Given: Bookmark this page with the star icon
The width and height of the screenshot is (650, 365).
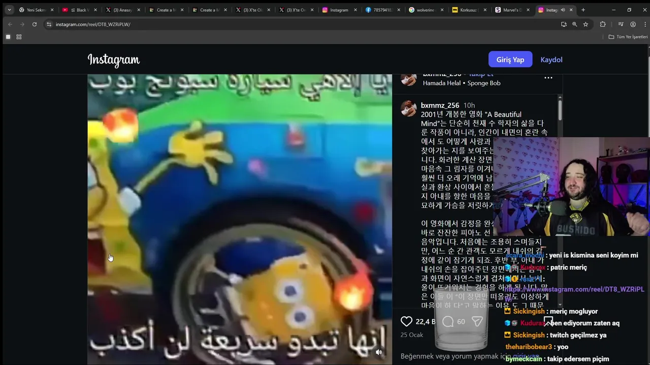Looking at the screenshot, I should pos(586,24).
